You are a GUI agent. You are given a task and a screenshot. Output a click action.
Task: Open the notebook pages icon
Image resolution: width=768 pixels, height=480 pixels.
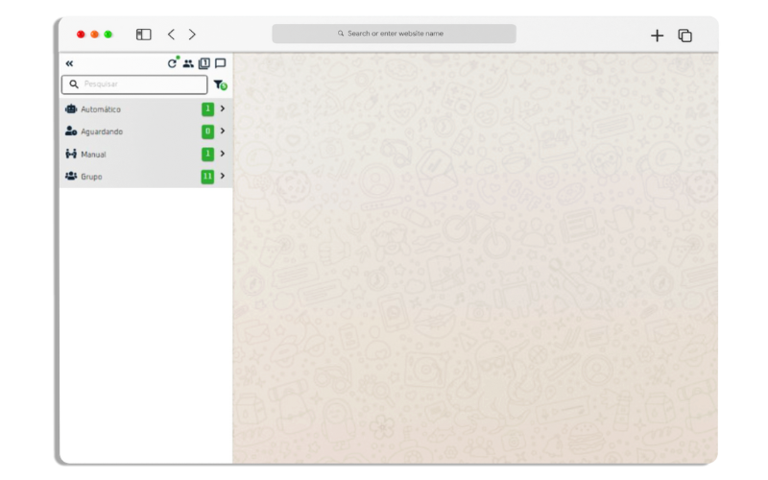point(204,63)
